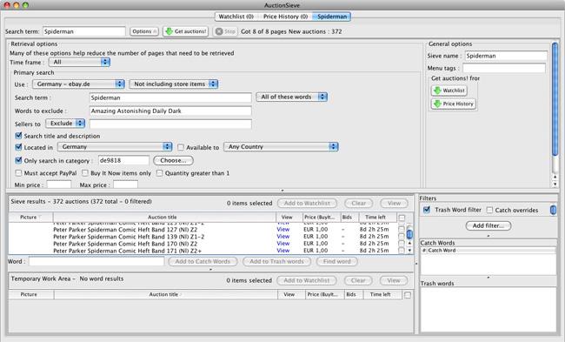Toggle select-all checkbox in Temporary Work Area header
This screenshot has width=565, height=342.
pyautogui.click(x=407, y=295)
